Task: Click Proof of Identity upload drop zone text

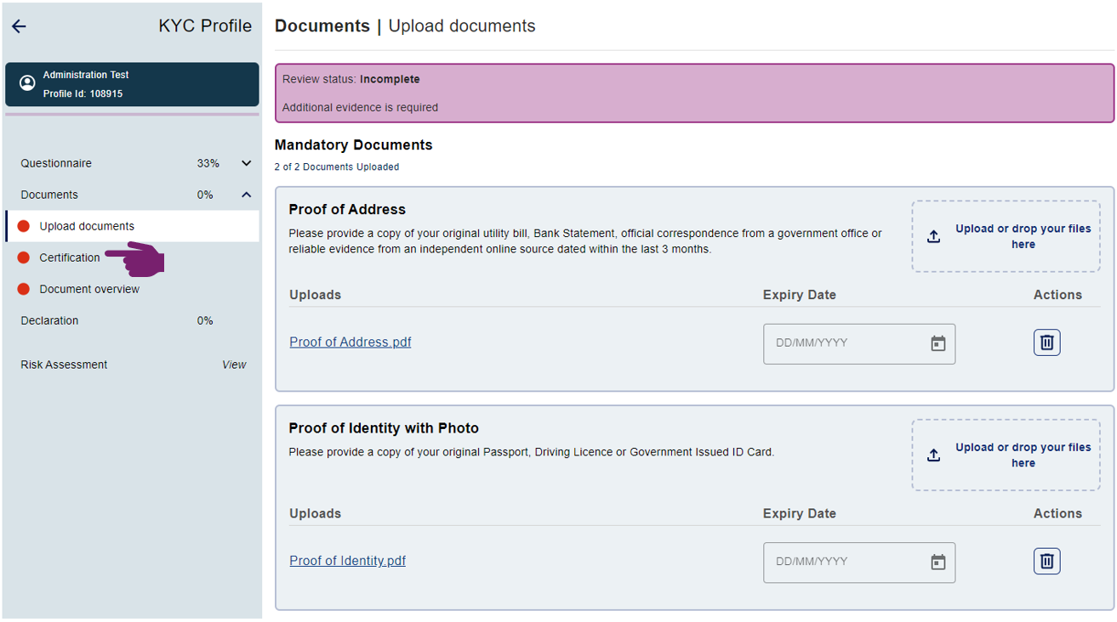Action: (1023, 455)
